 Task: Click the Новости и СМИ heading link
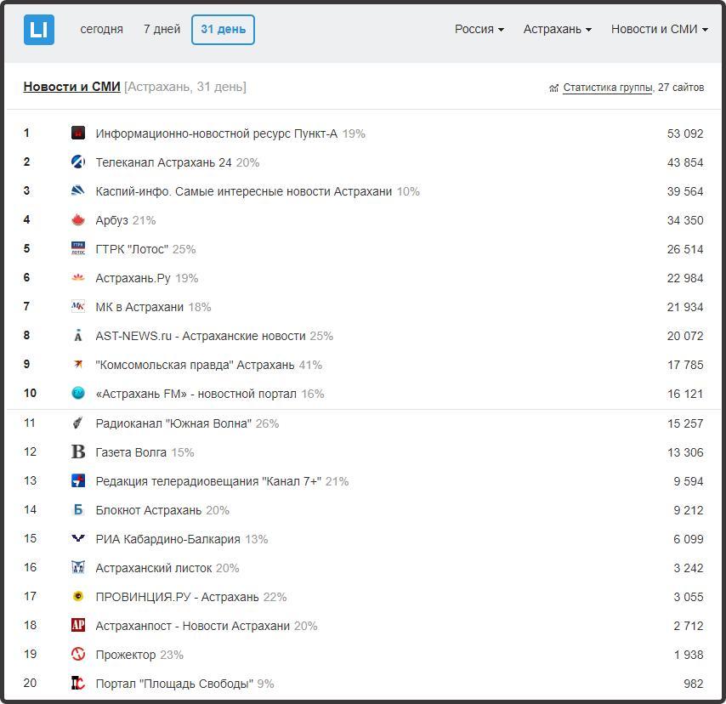[71, 87]
